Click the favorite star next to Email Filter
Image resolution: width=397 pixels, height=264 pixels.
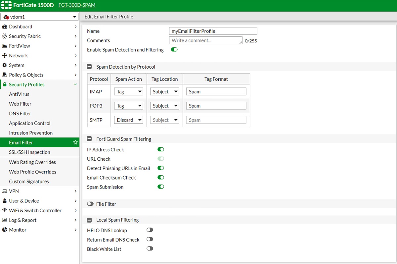(x=75, y=142)
